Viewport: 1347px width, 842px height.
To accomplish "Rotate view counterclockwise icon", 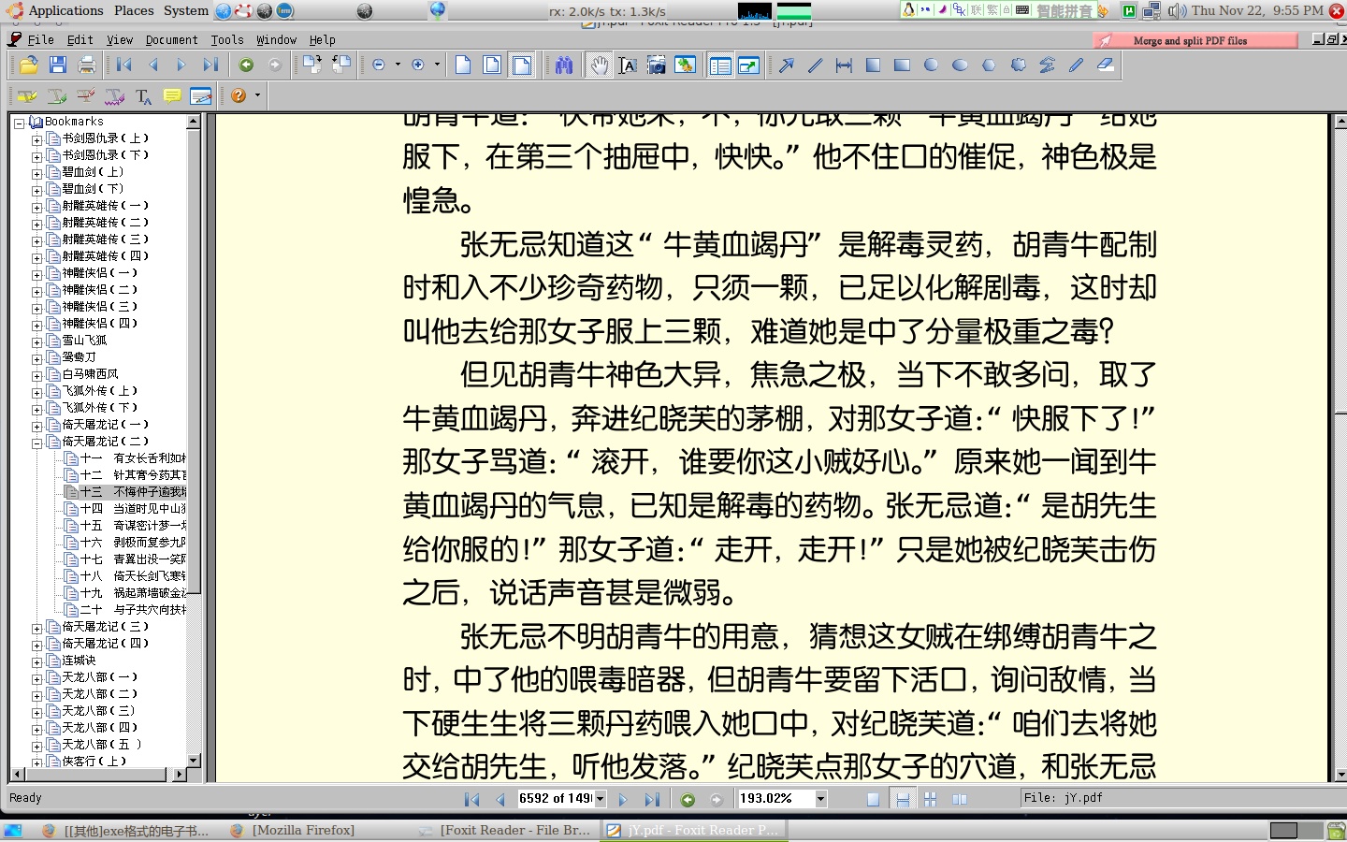I will (341, 65).
